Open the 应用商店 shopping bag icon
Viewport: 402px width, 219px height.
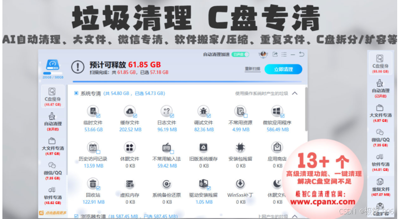(x=277, y=147)
